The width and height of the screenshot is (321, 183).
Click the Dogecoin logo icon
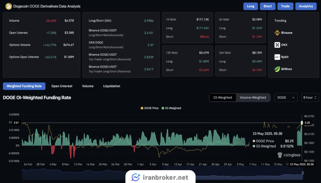coord(9,6)
